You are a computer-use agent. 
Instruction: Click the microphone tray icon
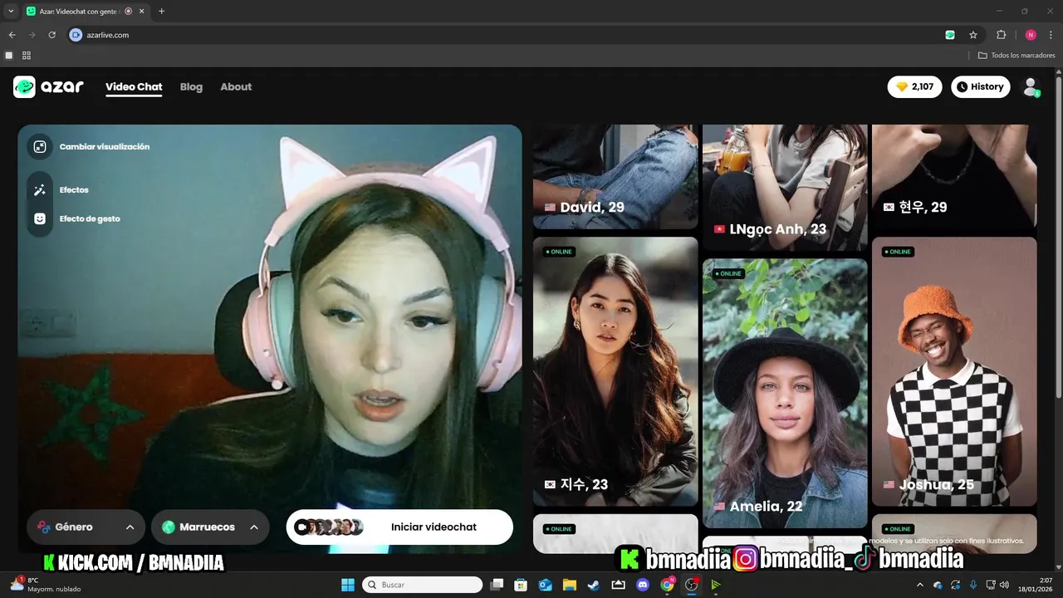[x=972, y=585]
